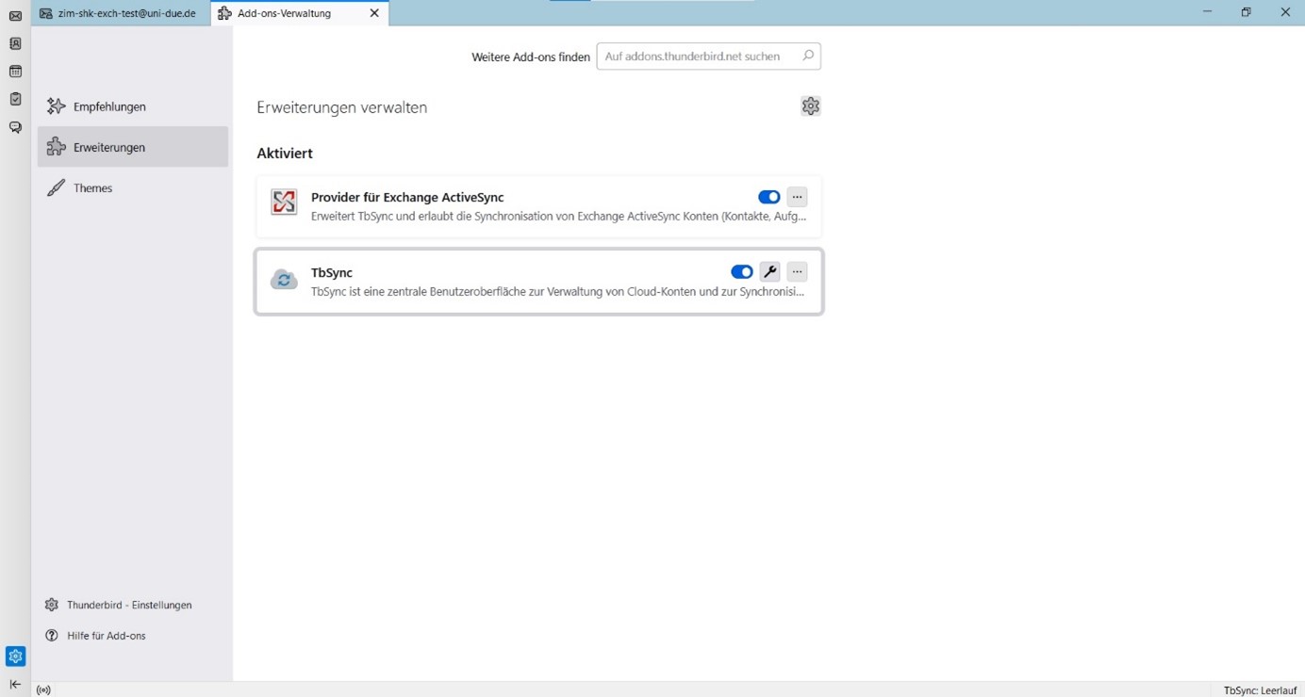Disable the TbSync extension toggle

741,272
